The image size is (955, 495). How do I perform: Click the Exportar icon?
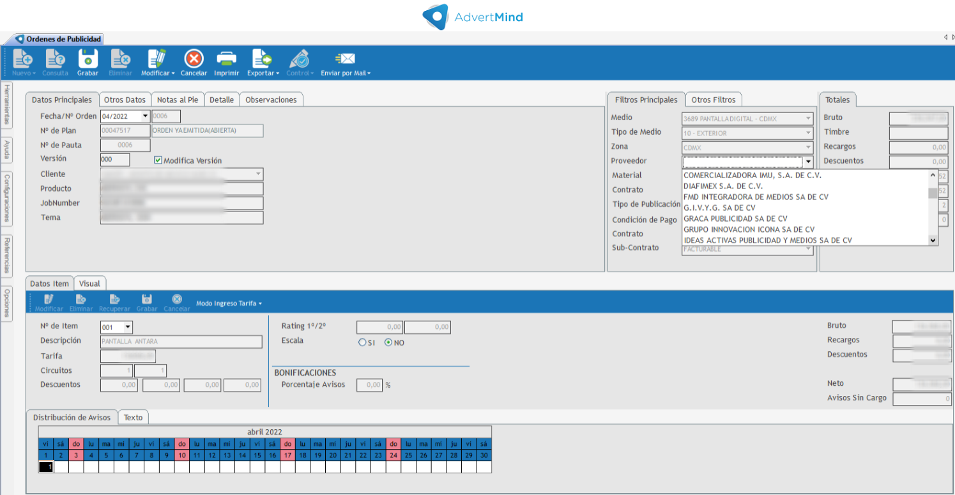click(262, 59)
